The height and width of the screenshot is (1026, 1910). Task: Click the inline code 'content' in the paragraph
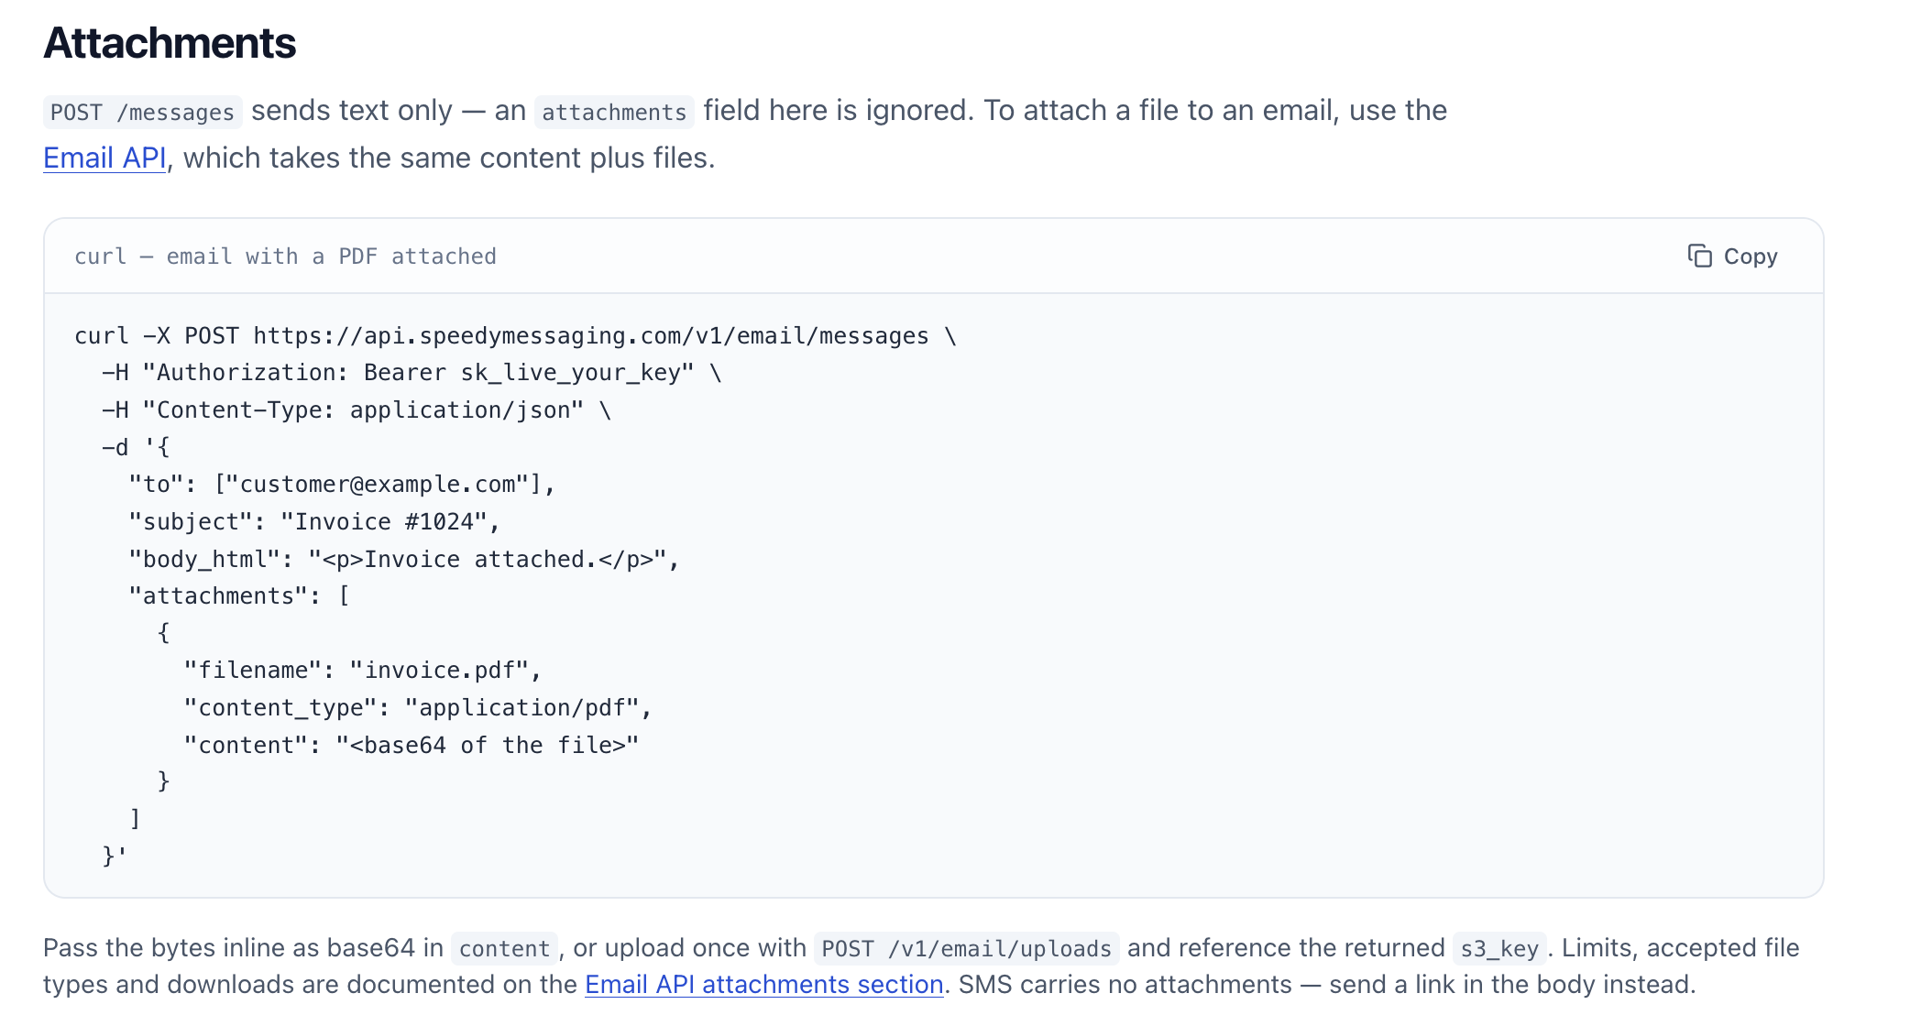tap(504, 949)
